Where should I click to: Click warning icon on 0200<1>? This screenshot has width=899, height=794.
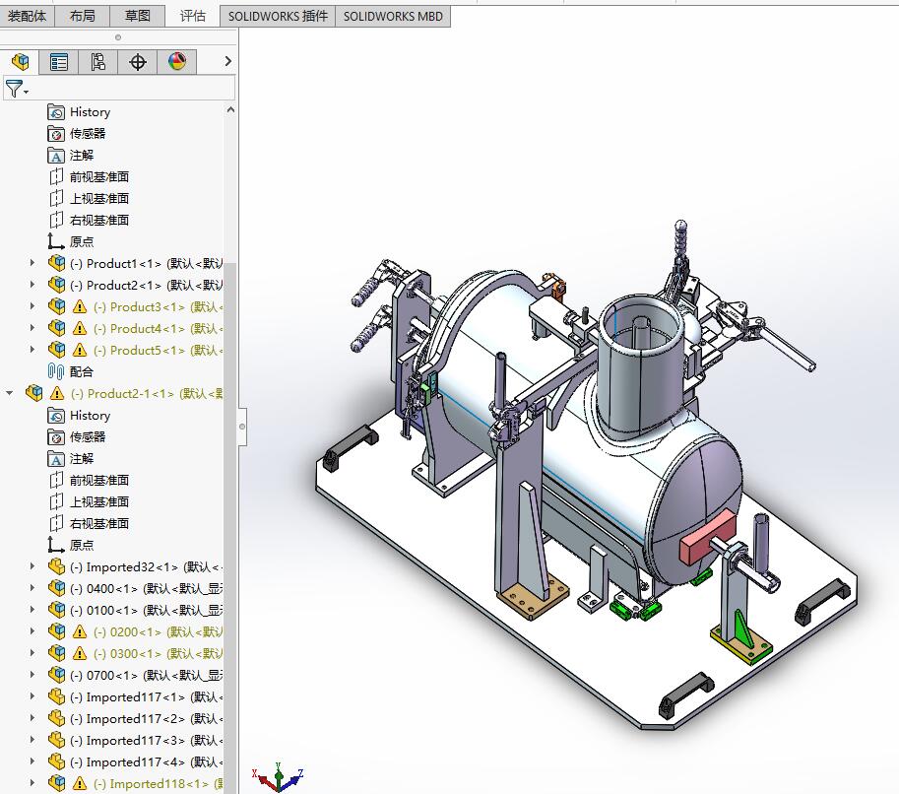coord(80,632)
